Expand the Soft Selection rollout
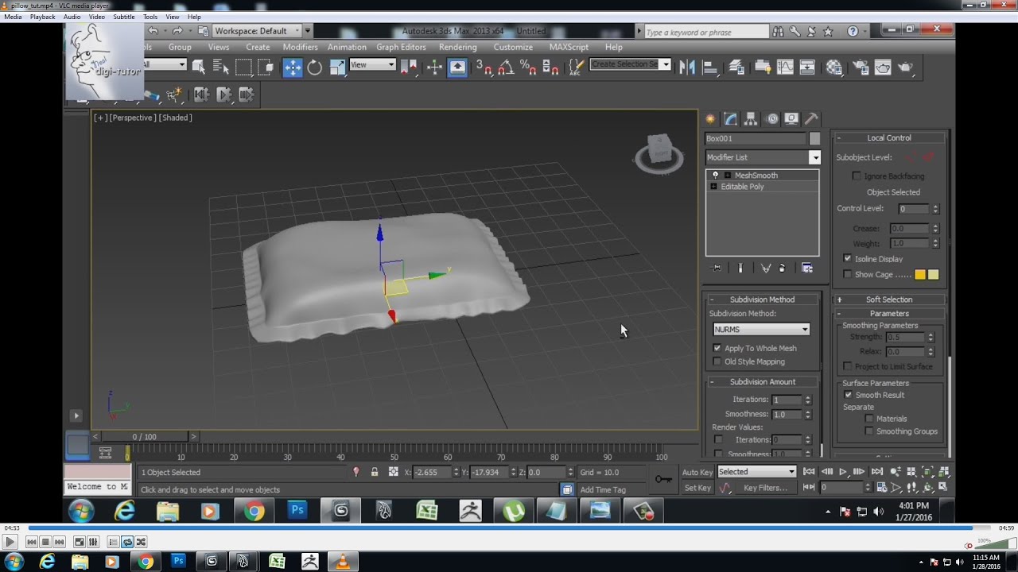The height and width of the screenshot is (572, 1018). click(888, 300)
